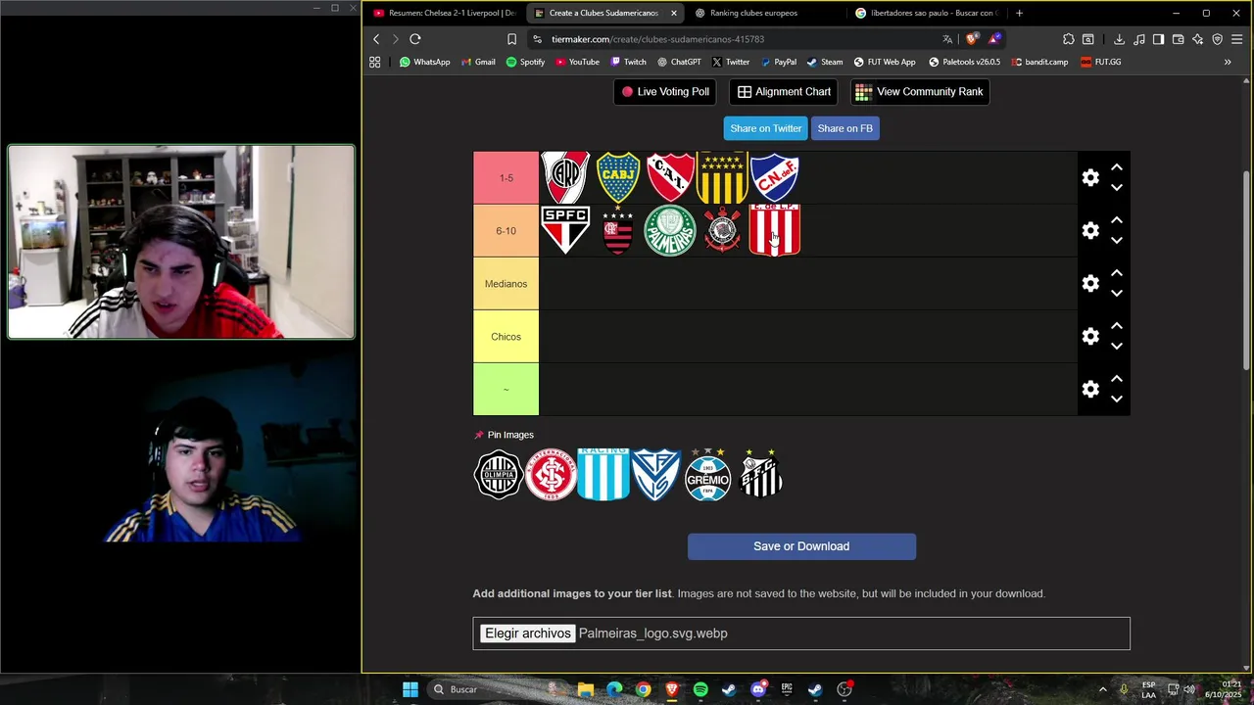Select the Estudiantes red-striped crest
This screenshot has height=705, width=1254.
click(775, 230)
